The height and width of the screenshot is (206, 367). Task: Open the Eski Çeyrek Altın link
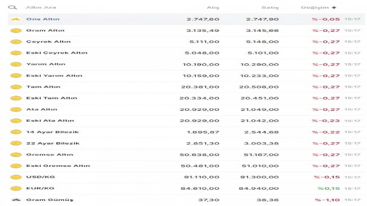[57, 53]
